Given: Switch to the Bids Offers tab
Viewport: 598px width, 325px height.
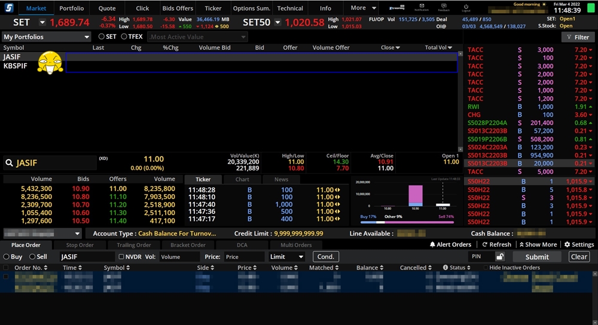Looking at the screenshot, I should 178,8.
